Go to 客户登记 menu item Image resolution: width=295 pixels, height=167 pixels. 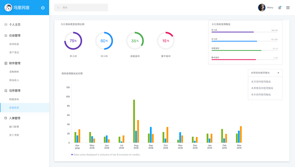14,52
